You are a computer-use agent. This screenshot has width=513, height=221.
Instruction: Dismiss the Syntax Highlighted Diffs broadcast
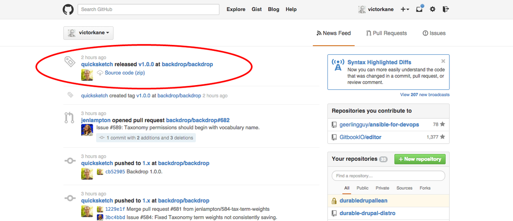[x=443, y=61]
